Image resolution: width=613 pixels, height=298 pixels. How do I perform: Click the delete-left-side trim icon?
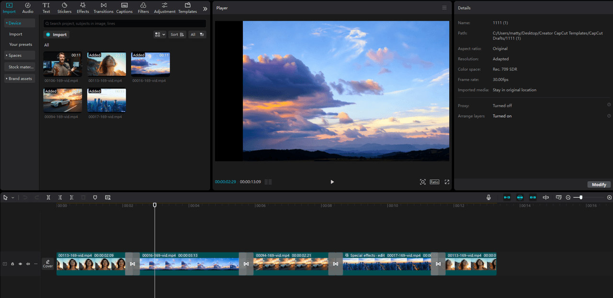click(60, 197)
